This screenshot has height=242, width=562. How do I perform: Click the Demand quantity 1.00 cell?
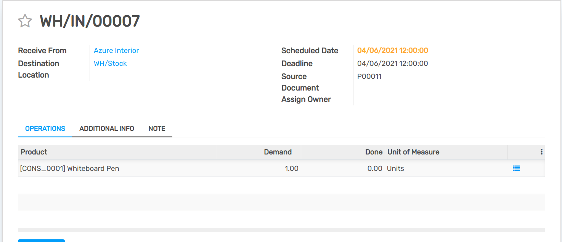click(291, 169)
